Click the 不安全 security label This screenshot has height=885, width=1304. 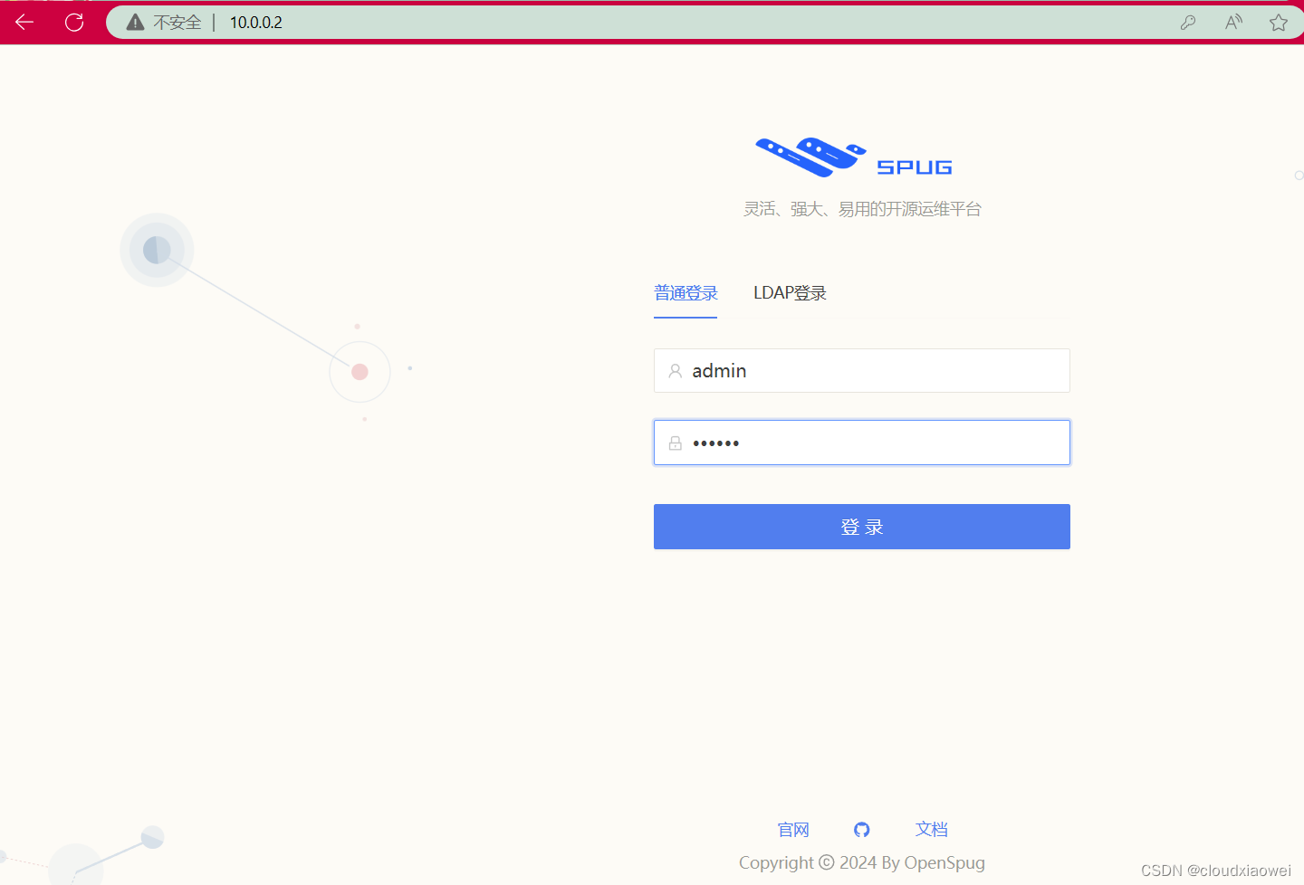[177, 23]
